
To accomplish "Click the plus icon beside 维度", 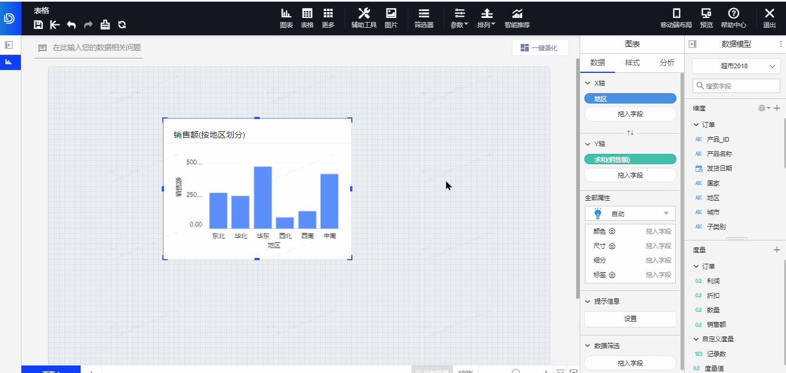I will [777, 108].
